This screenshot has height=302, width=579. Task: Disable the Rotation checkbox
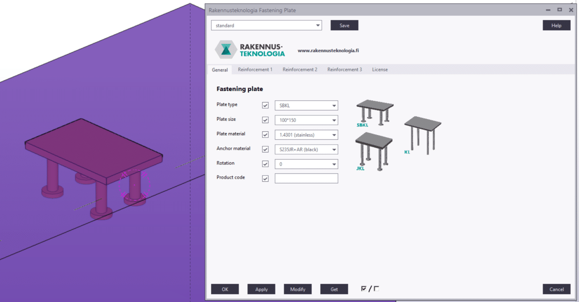click(265, 164)
